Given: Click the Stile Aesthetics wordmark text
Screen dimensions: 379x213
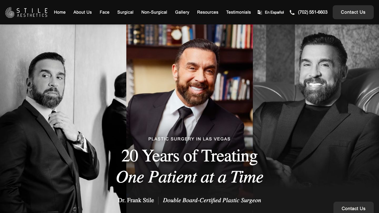Looking at the screenshot, I should 32,12.
